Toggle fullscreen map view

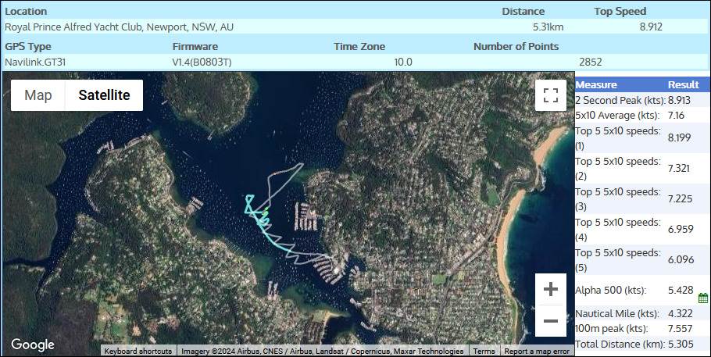(x=550, y=95)
